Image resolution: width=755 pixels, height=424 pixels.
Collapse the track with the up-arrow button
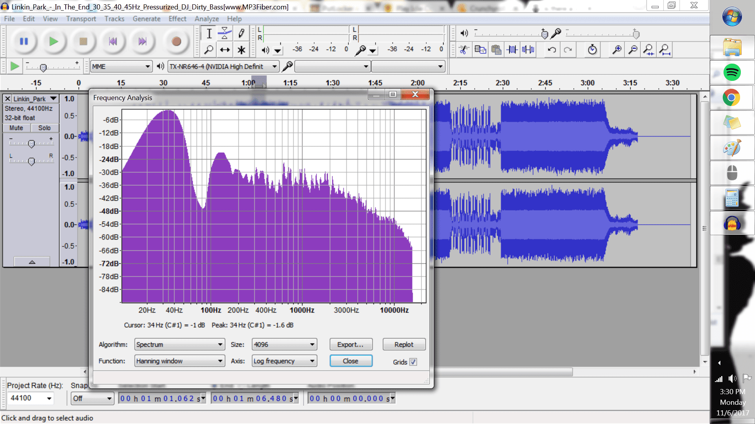[32, 262]
